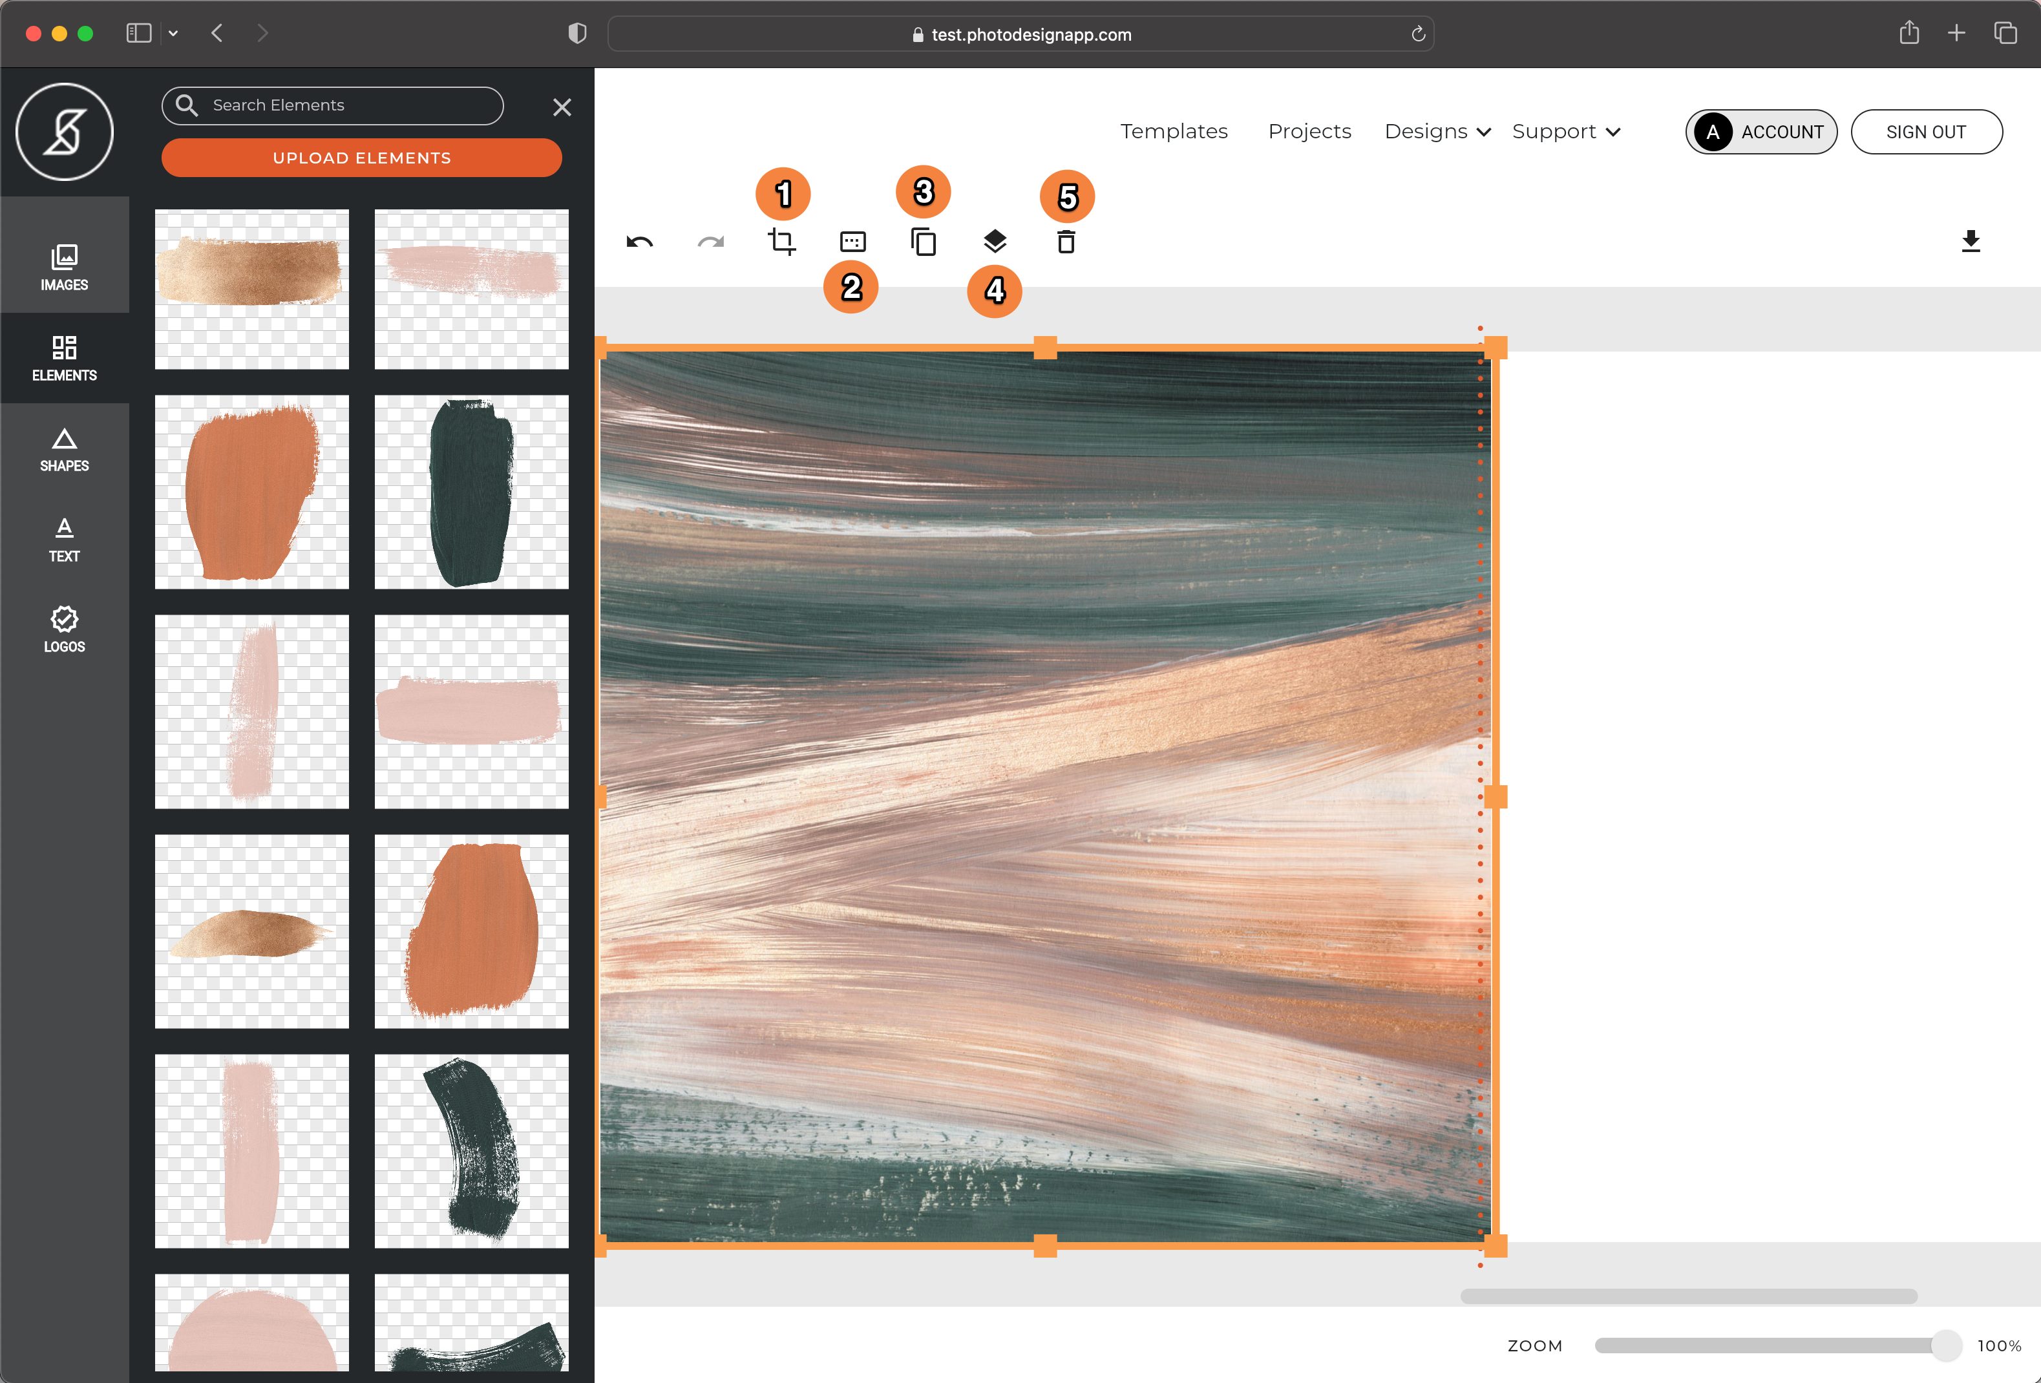
Task: Open the Text sidebar panel
Action: click(64, 539)
